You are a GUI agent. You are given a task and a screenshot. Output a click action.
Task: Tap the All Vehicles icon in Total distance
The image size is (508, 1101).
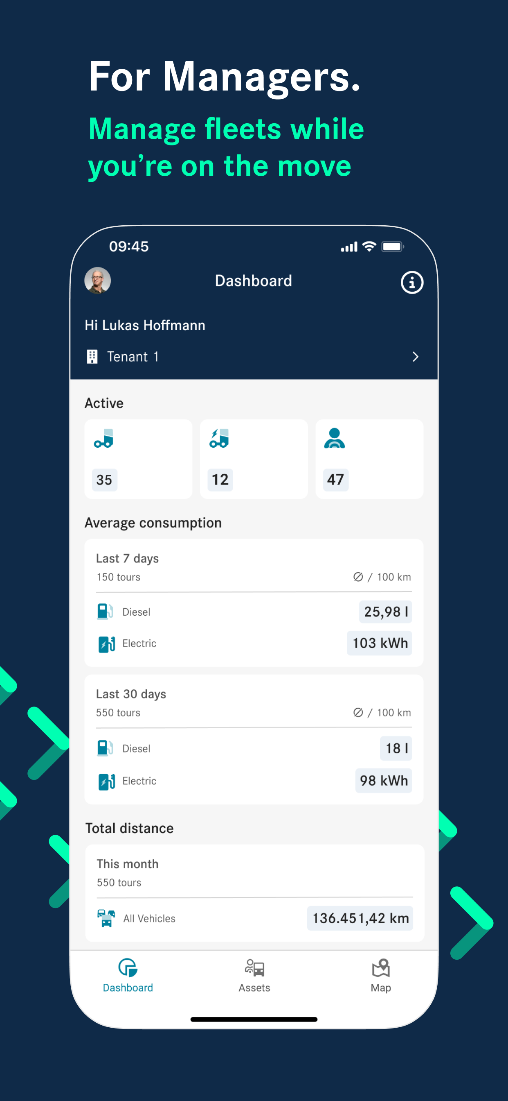106,918
